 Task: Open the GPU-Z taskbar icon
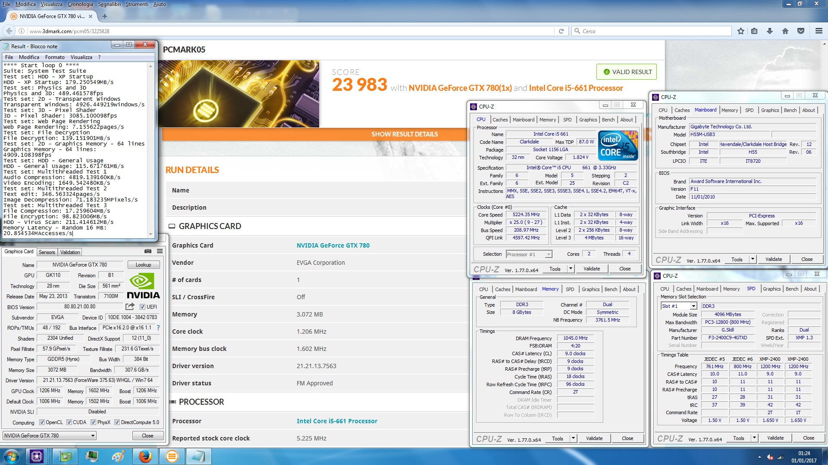[x=65, y=456]
